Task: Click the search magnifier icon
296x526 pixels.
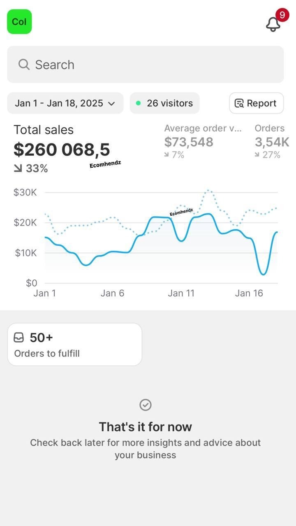Action: [24, 65]
